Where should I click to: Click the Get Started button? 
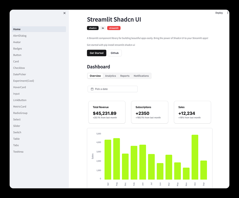point(97,53)
